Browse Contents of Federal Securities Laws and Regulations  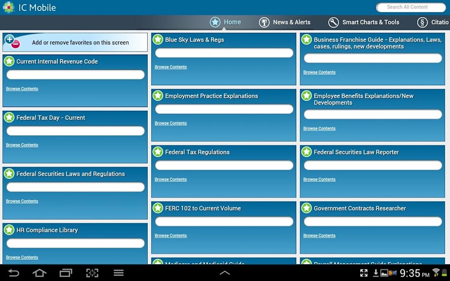click(22, 201)
